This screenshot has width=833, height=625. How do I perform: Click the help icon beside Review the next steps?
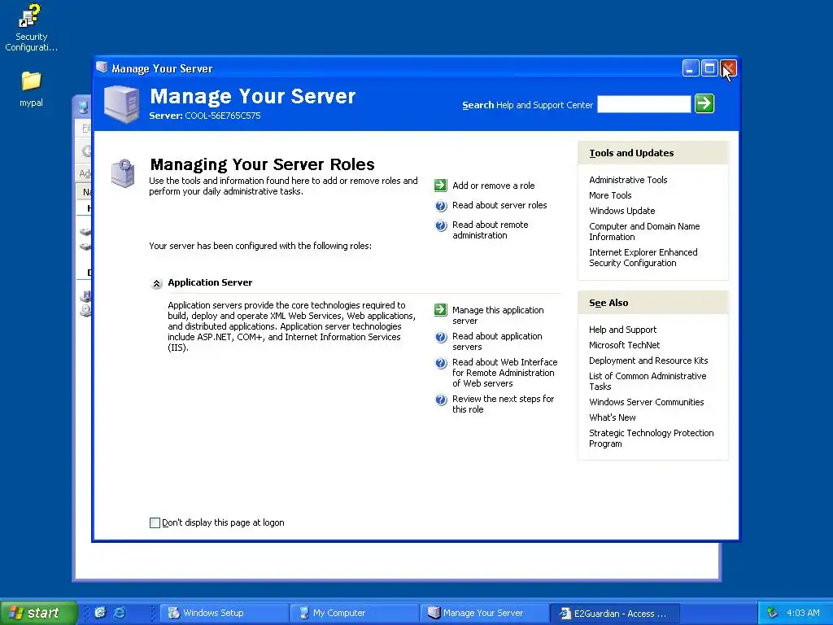point(441,400)
